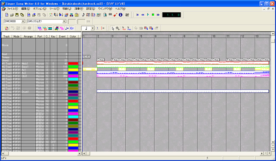This screenshot has width=276, height=161.
Task: Open the quarter-note length dropdown
Action: pos(93,28)
